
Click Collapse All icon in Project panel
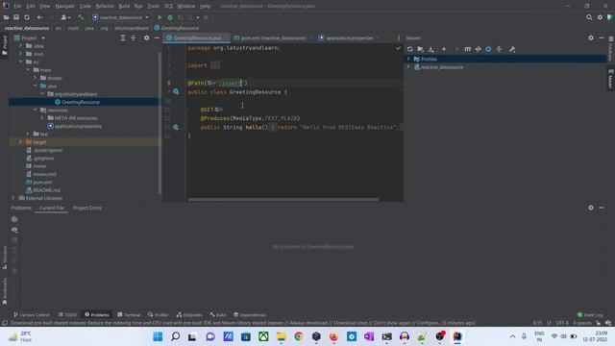pos(134,37)
